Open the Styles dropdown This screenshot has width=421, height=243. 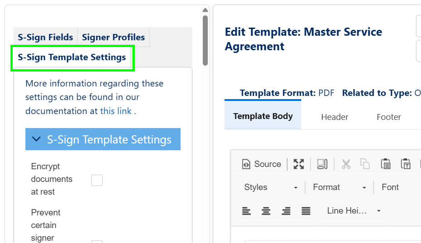click(271, 187)
